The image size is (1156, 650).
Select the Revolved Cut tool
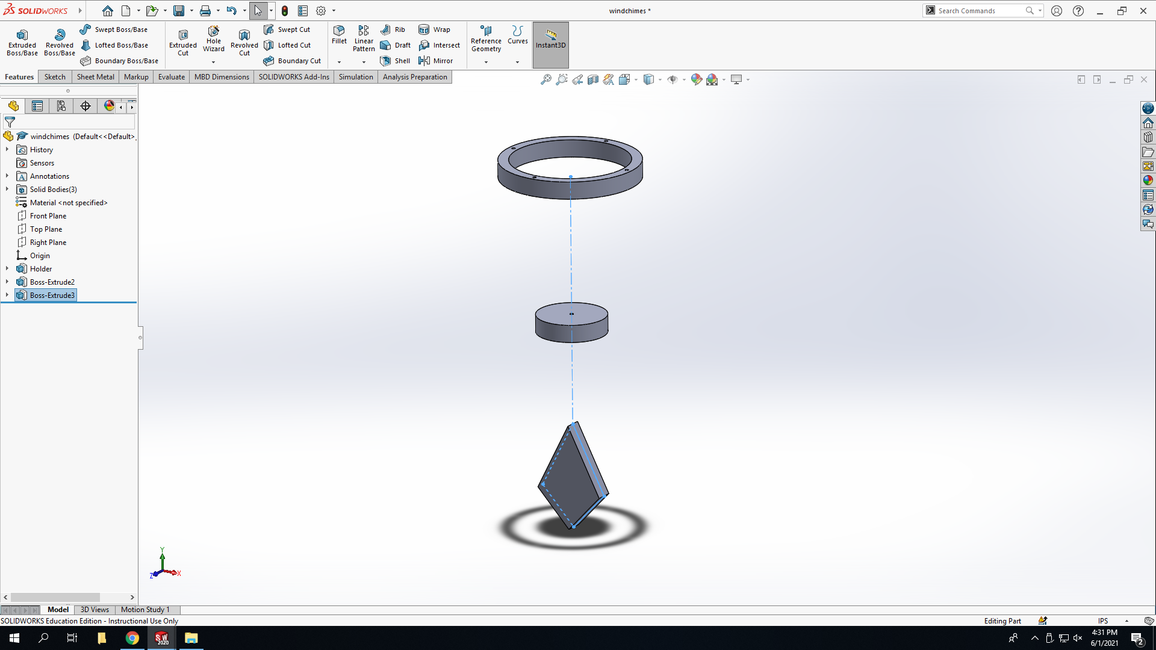[244, 42]
